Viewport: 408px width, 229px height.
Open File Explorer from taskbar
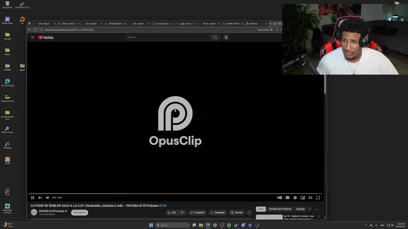pos(201,225)
